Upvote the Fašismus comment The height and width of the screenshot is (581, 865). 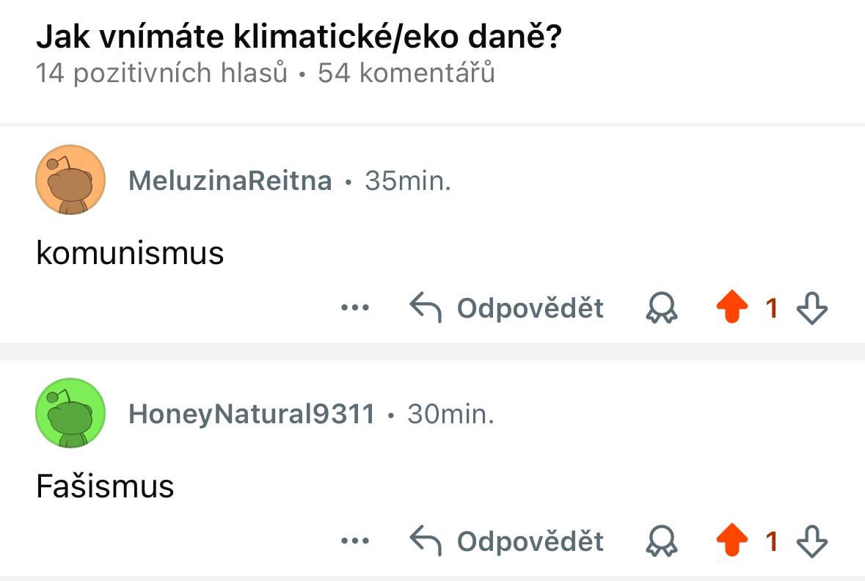(733, 541)
